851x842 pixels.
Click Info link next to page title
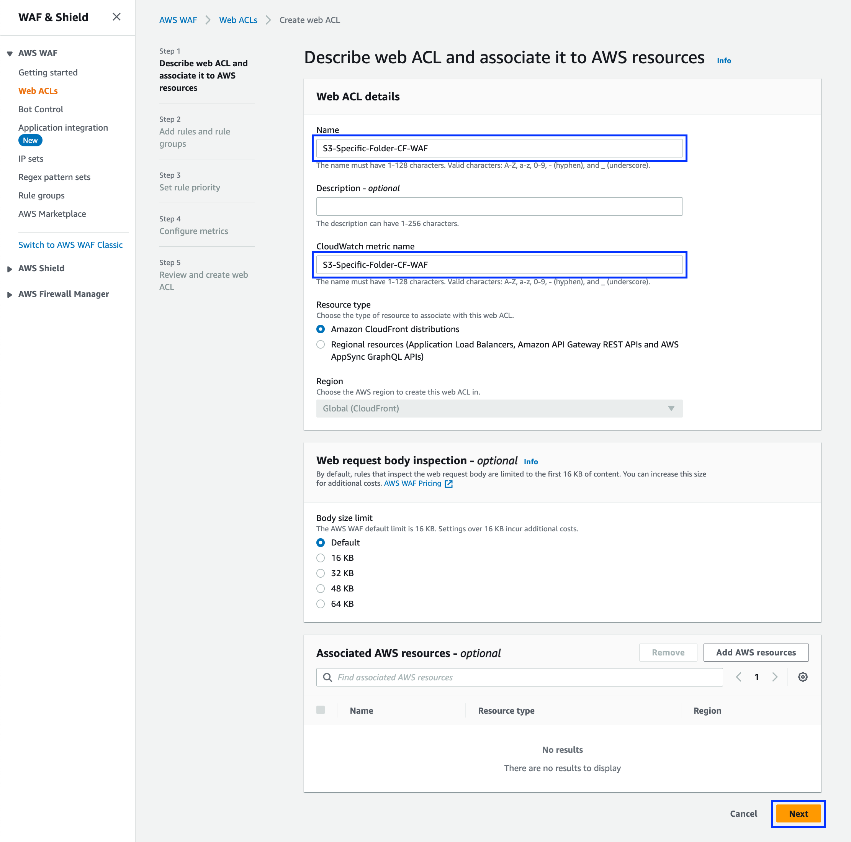724,61
